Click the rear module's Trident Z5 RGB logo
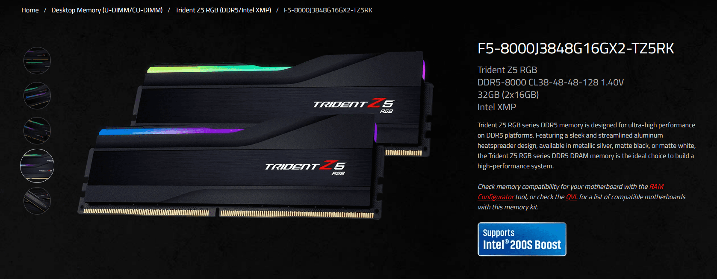 pos(354,106)
